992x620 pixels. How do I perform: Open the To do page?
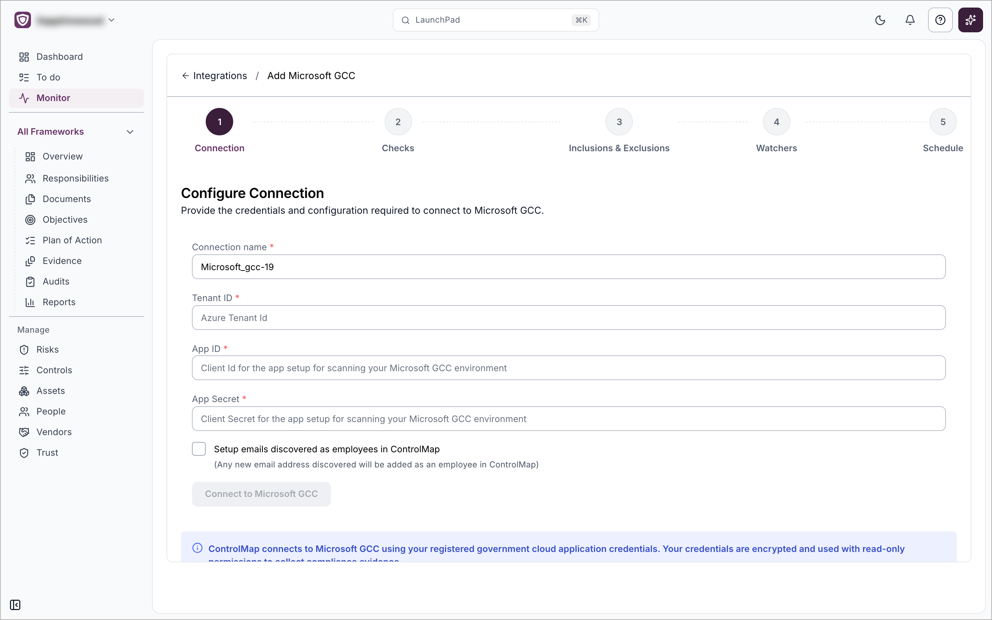click(76, 78)
